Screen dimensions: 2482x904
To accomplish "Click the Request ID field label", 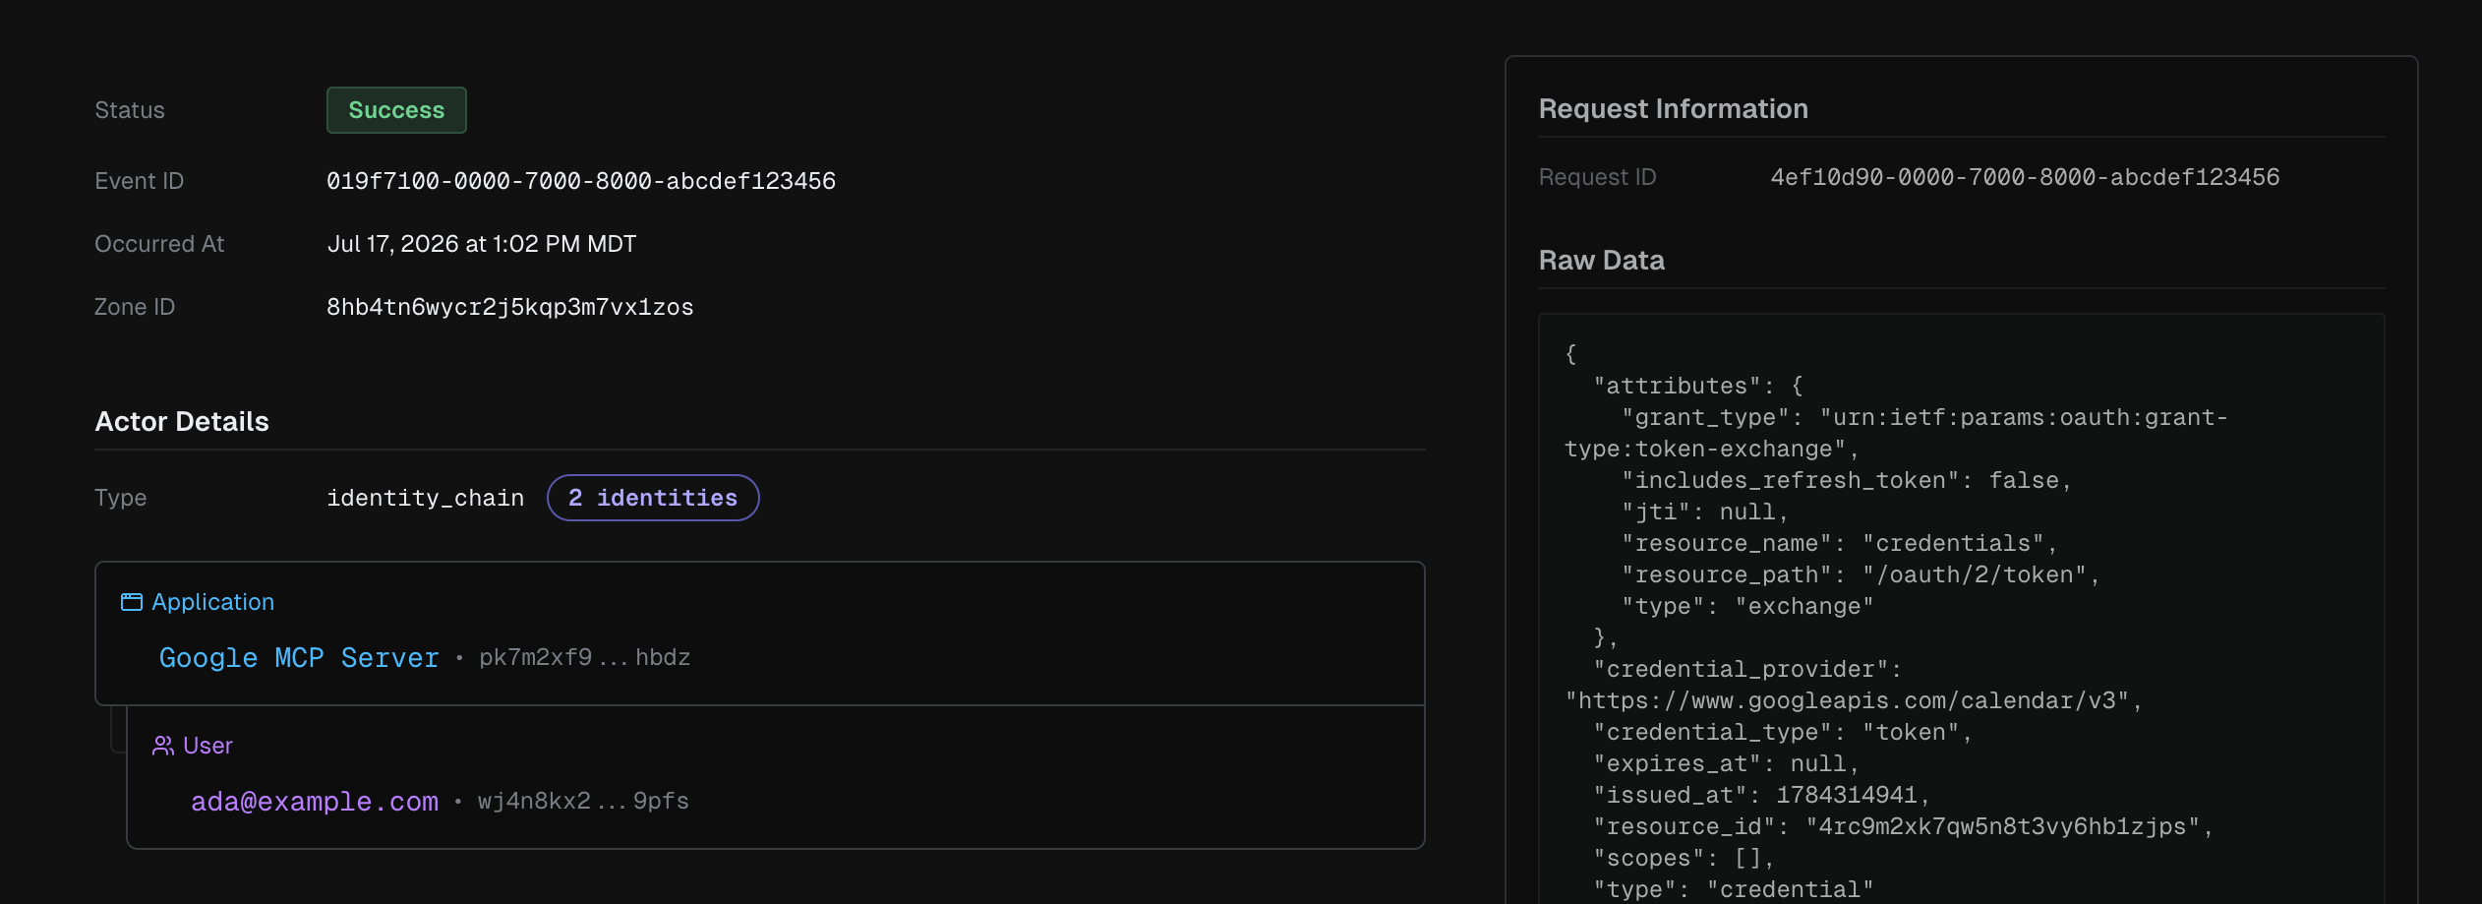I will coord(1597,177).
